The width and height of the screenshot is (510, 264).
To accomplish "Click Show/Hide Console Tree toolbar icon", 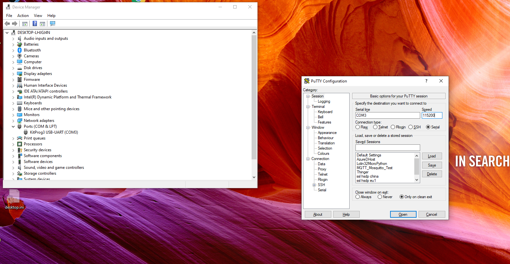I will (25, 23).
